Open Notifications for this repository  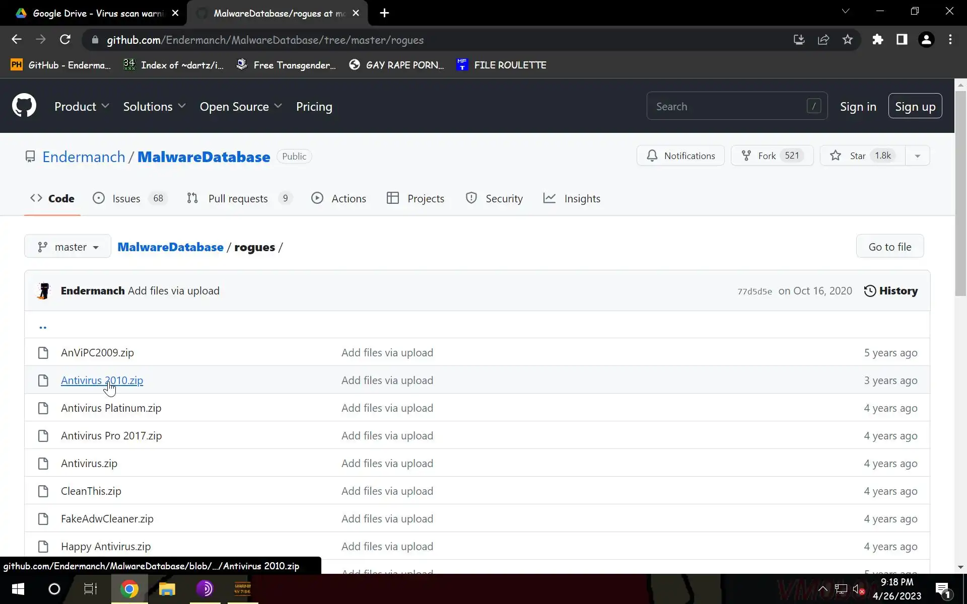click(680, 156)
